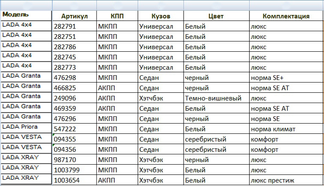Viewport: 324px width, 186px height.
Task: Select черный cell in row 476298
Action: [x=216, y=77]
